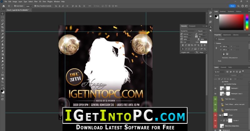Select the Move tool
The height and width of the screenshot is (131, 250).
coord(2,13)
